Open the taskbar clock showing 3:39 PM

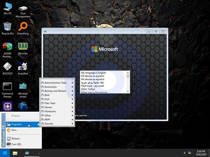click(201, 153)
